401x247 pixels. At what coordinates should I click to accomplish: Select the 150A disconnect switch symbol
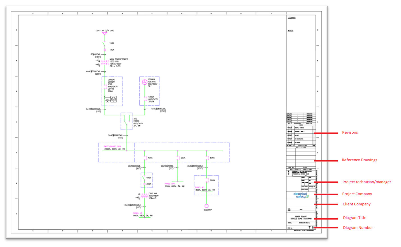coord(104,44)
